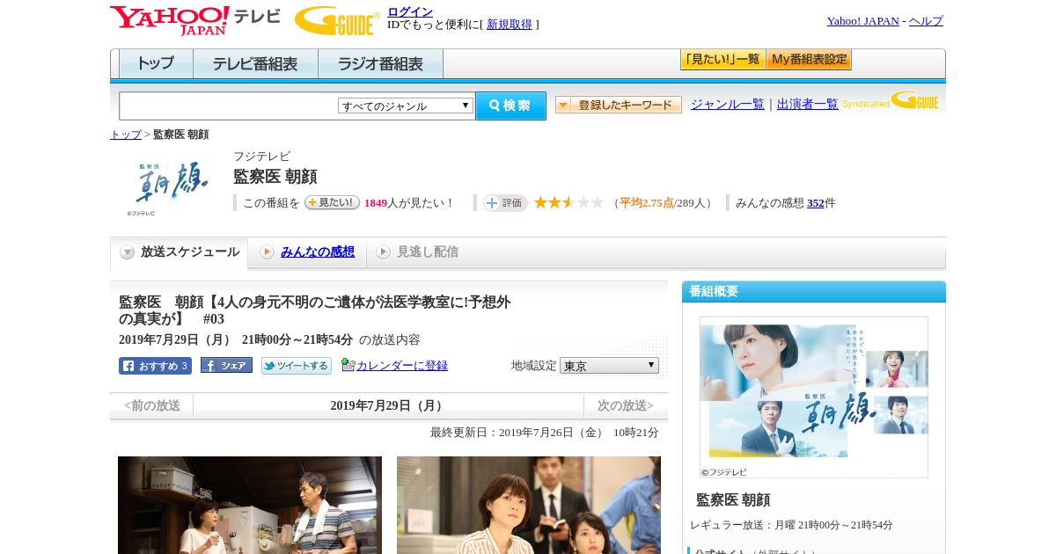Click the Facebook おすすめ button
Image resolution: width=1056 pixels, height=554 pixels.
pyautogui.click(x=155, y=366)
